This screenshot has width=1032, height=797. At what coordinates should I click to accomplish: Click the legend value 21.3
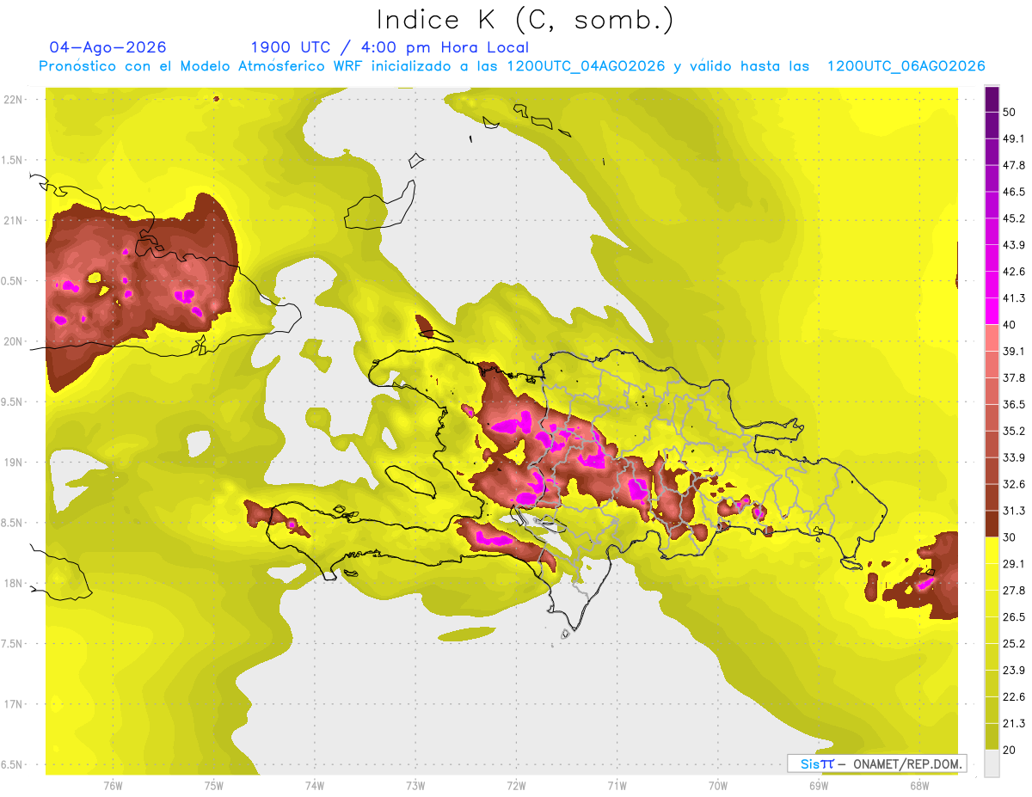1015,723
